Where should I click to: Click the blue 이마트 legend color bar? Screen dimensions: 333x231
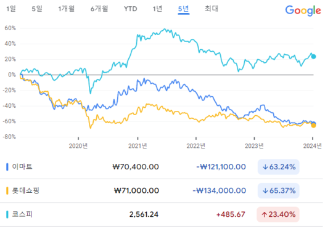[x=7, y=167]
